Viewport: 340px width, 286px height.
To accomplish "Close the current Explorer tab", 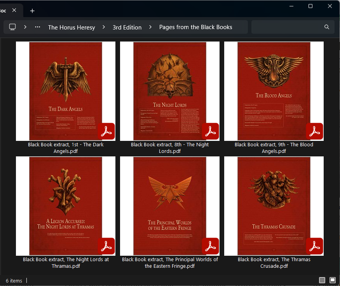I will [14, 10].
